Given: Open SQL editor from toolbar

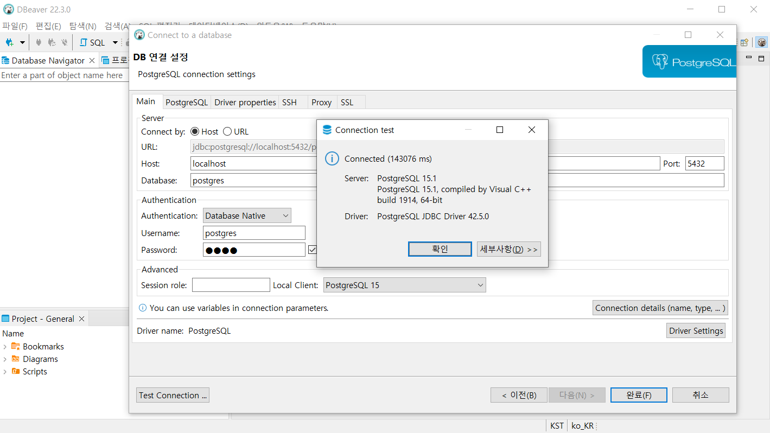Looking at the screenshot, I should coord(92,42).
